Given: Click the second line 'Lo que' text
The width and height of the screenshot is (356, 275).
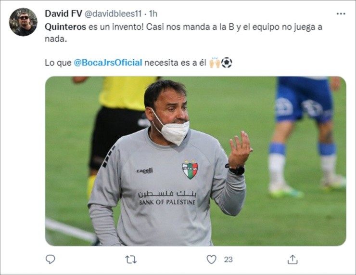Looking at the screenshot, I should (x=58, y=63).
